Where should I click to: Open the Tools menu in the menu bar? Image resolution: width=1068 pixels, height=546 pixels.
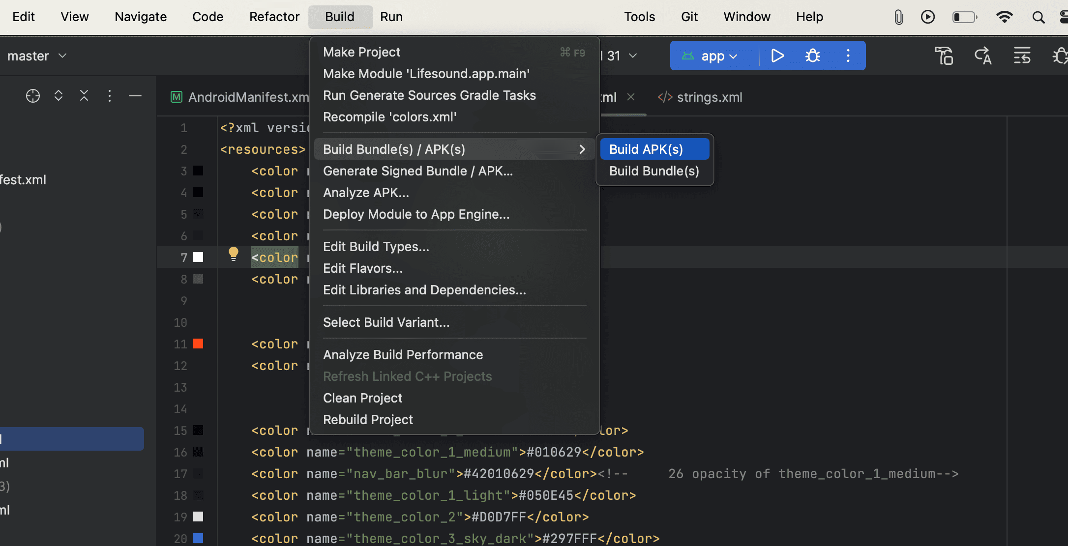click(x=639, y=17)
